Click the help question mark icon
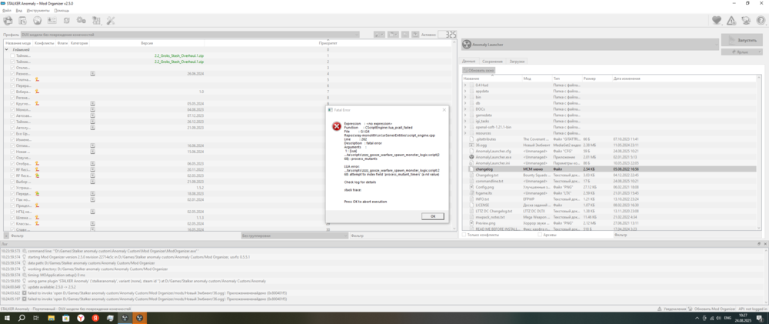 (760, 21)
